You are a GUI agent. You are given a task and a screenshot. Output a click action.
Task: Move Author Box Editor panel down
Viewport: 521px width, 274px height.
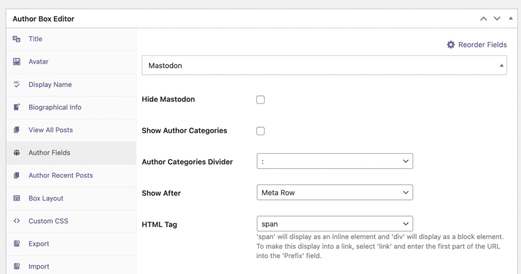497,19
